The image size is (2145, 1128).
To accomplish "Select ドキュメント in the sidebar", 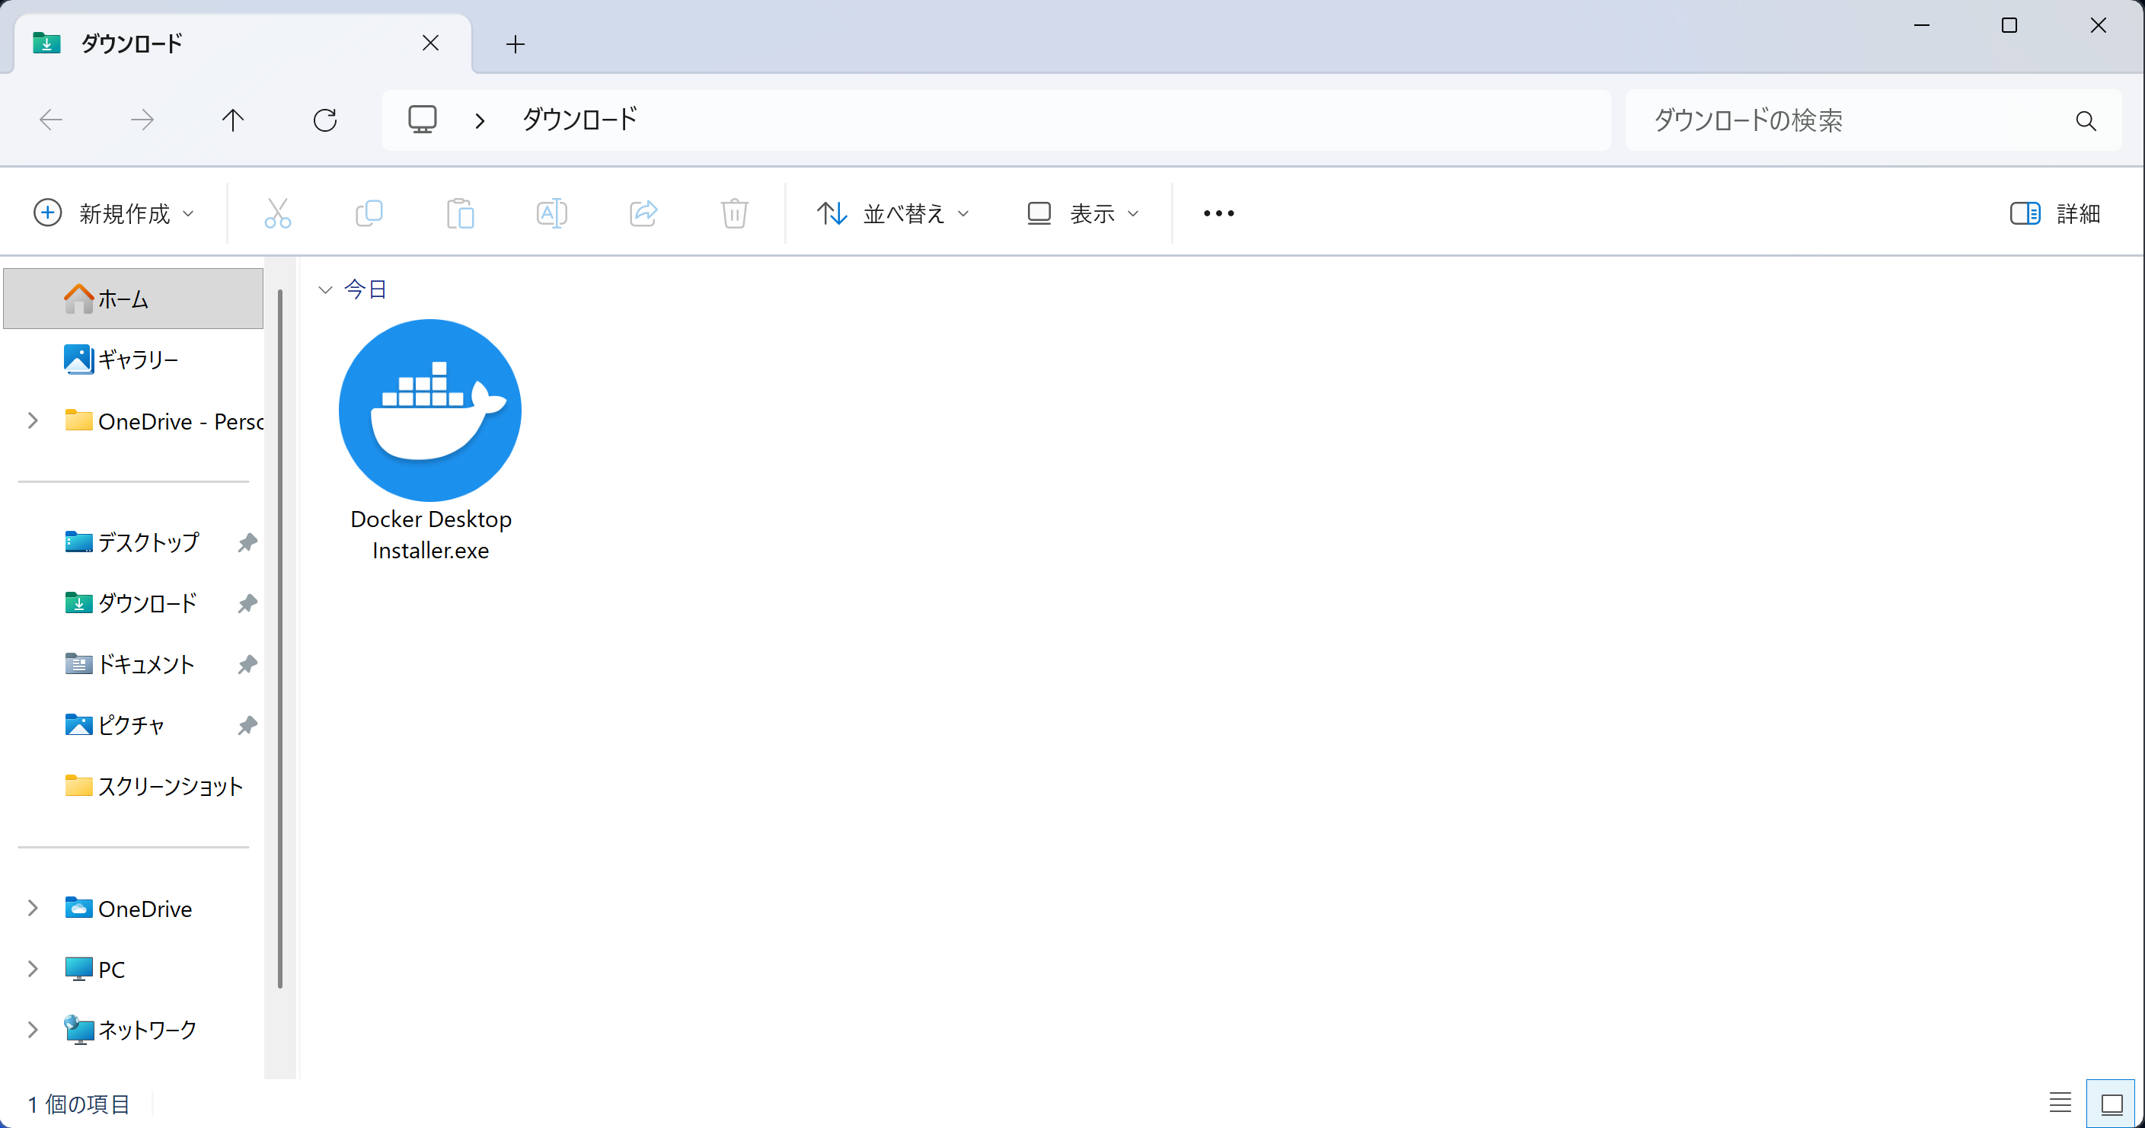I will pyautogui.click(x=145, y=664).
